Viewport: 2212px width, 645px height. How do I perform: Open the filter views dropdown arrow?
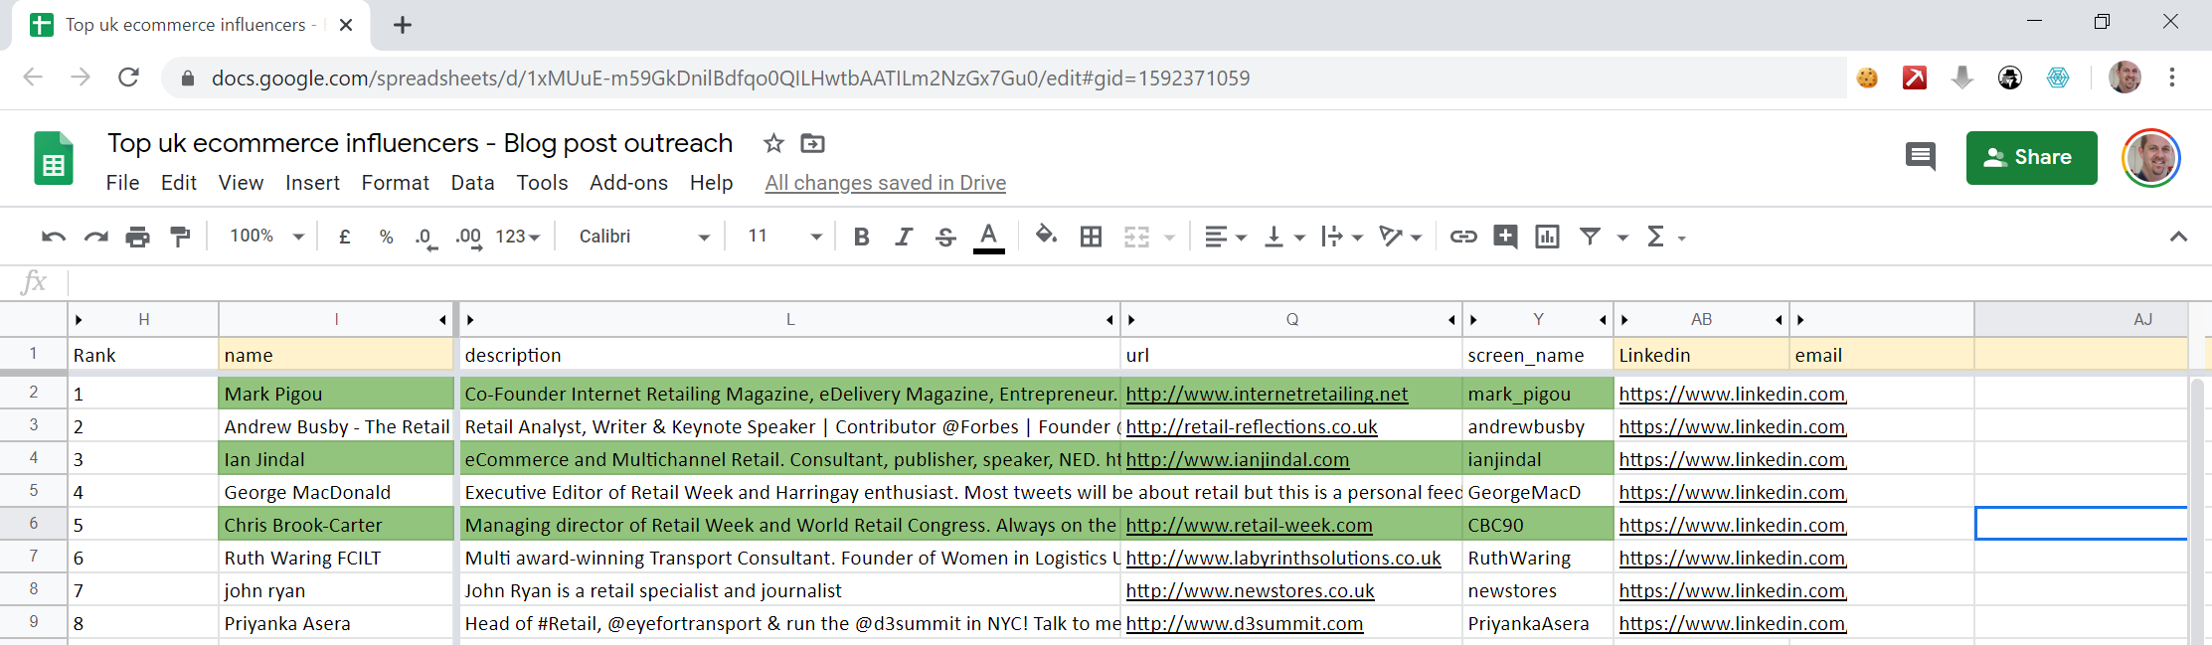[1622, 238]
